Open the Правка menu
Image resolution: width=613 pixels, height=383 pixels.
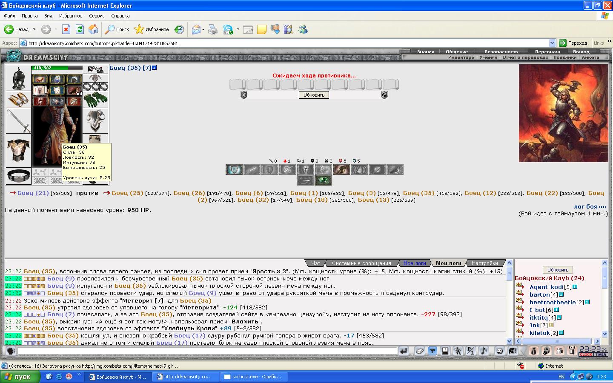(x=30, y=16)
